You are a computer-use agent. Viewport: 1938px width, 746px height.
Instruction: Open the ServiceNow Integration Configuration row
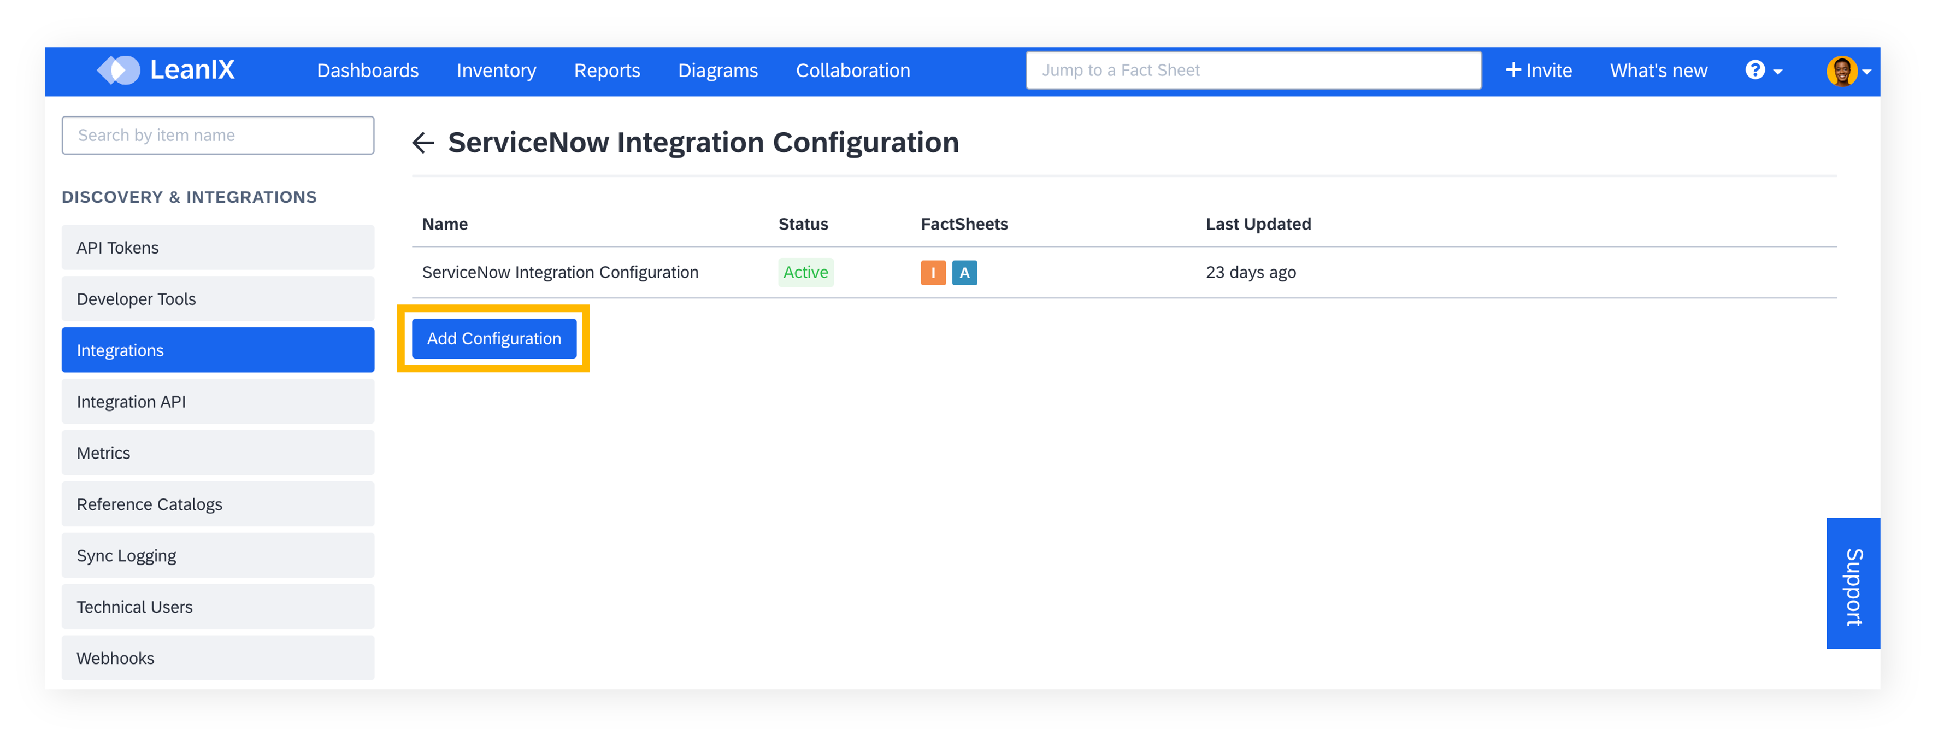1124,273
